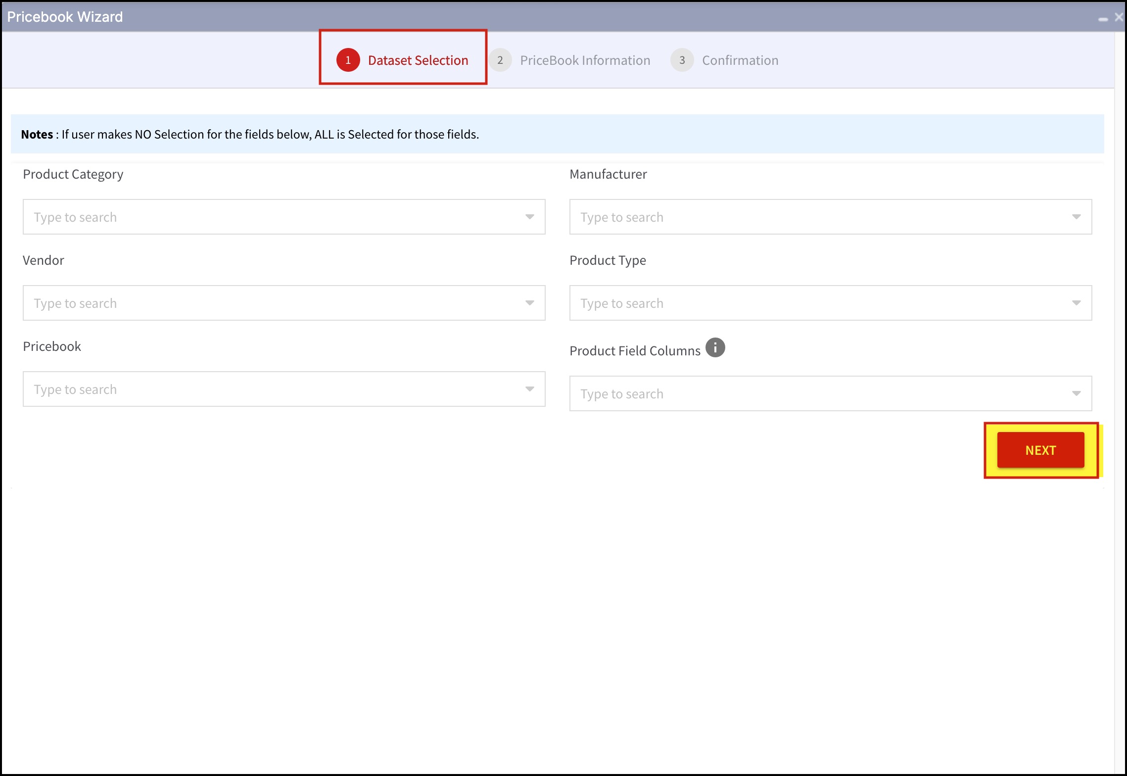Click the NEXT button
The image size is (1127, 776).
coord(1040,450)
